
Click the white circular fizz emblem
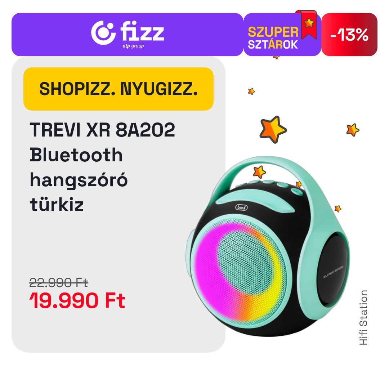pyautogui.click(x=103, y=32)
